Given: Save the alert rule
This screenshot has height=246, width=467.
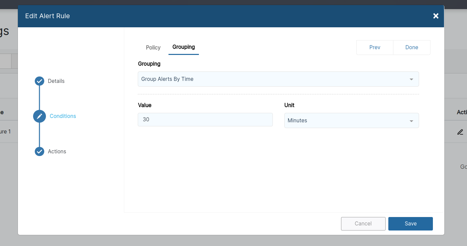Looking at the screenshot, I should (x=410, y=223).
